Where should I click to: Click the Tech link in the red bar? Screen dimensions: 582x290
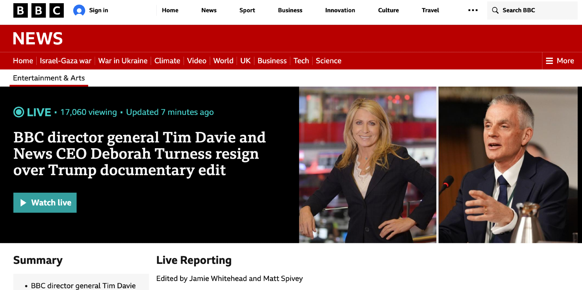coord(301,61)
